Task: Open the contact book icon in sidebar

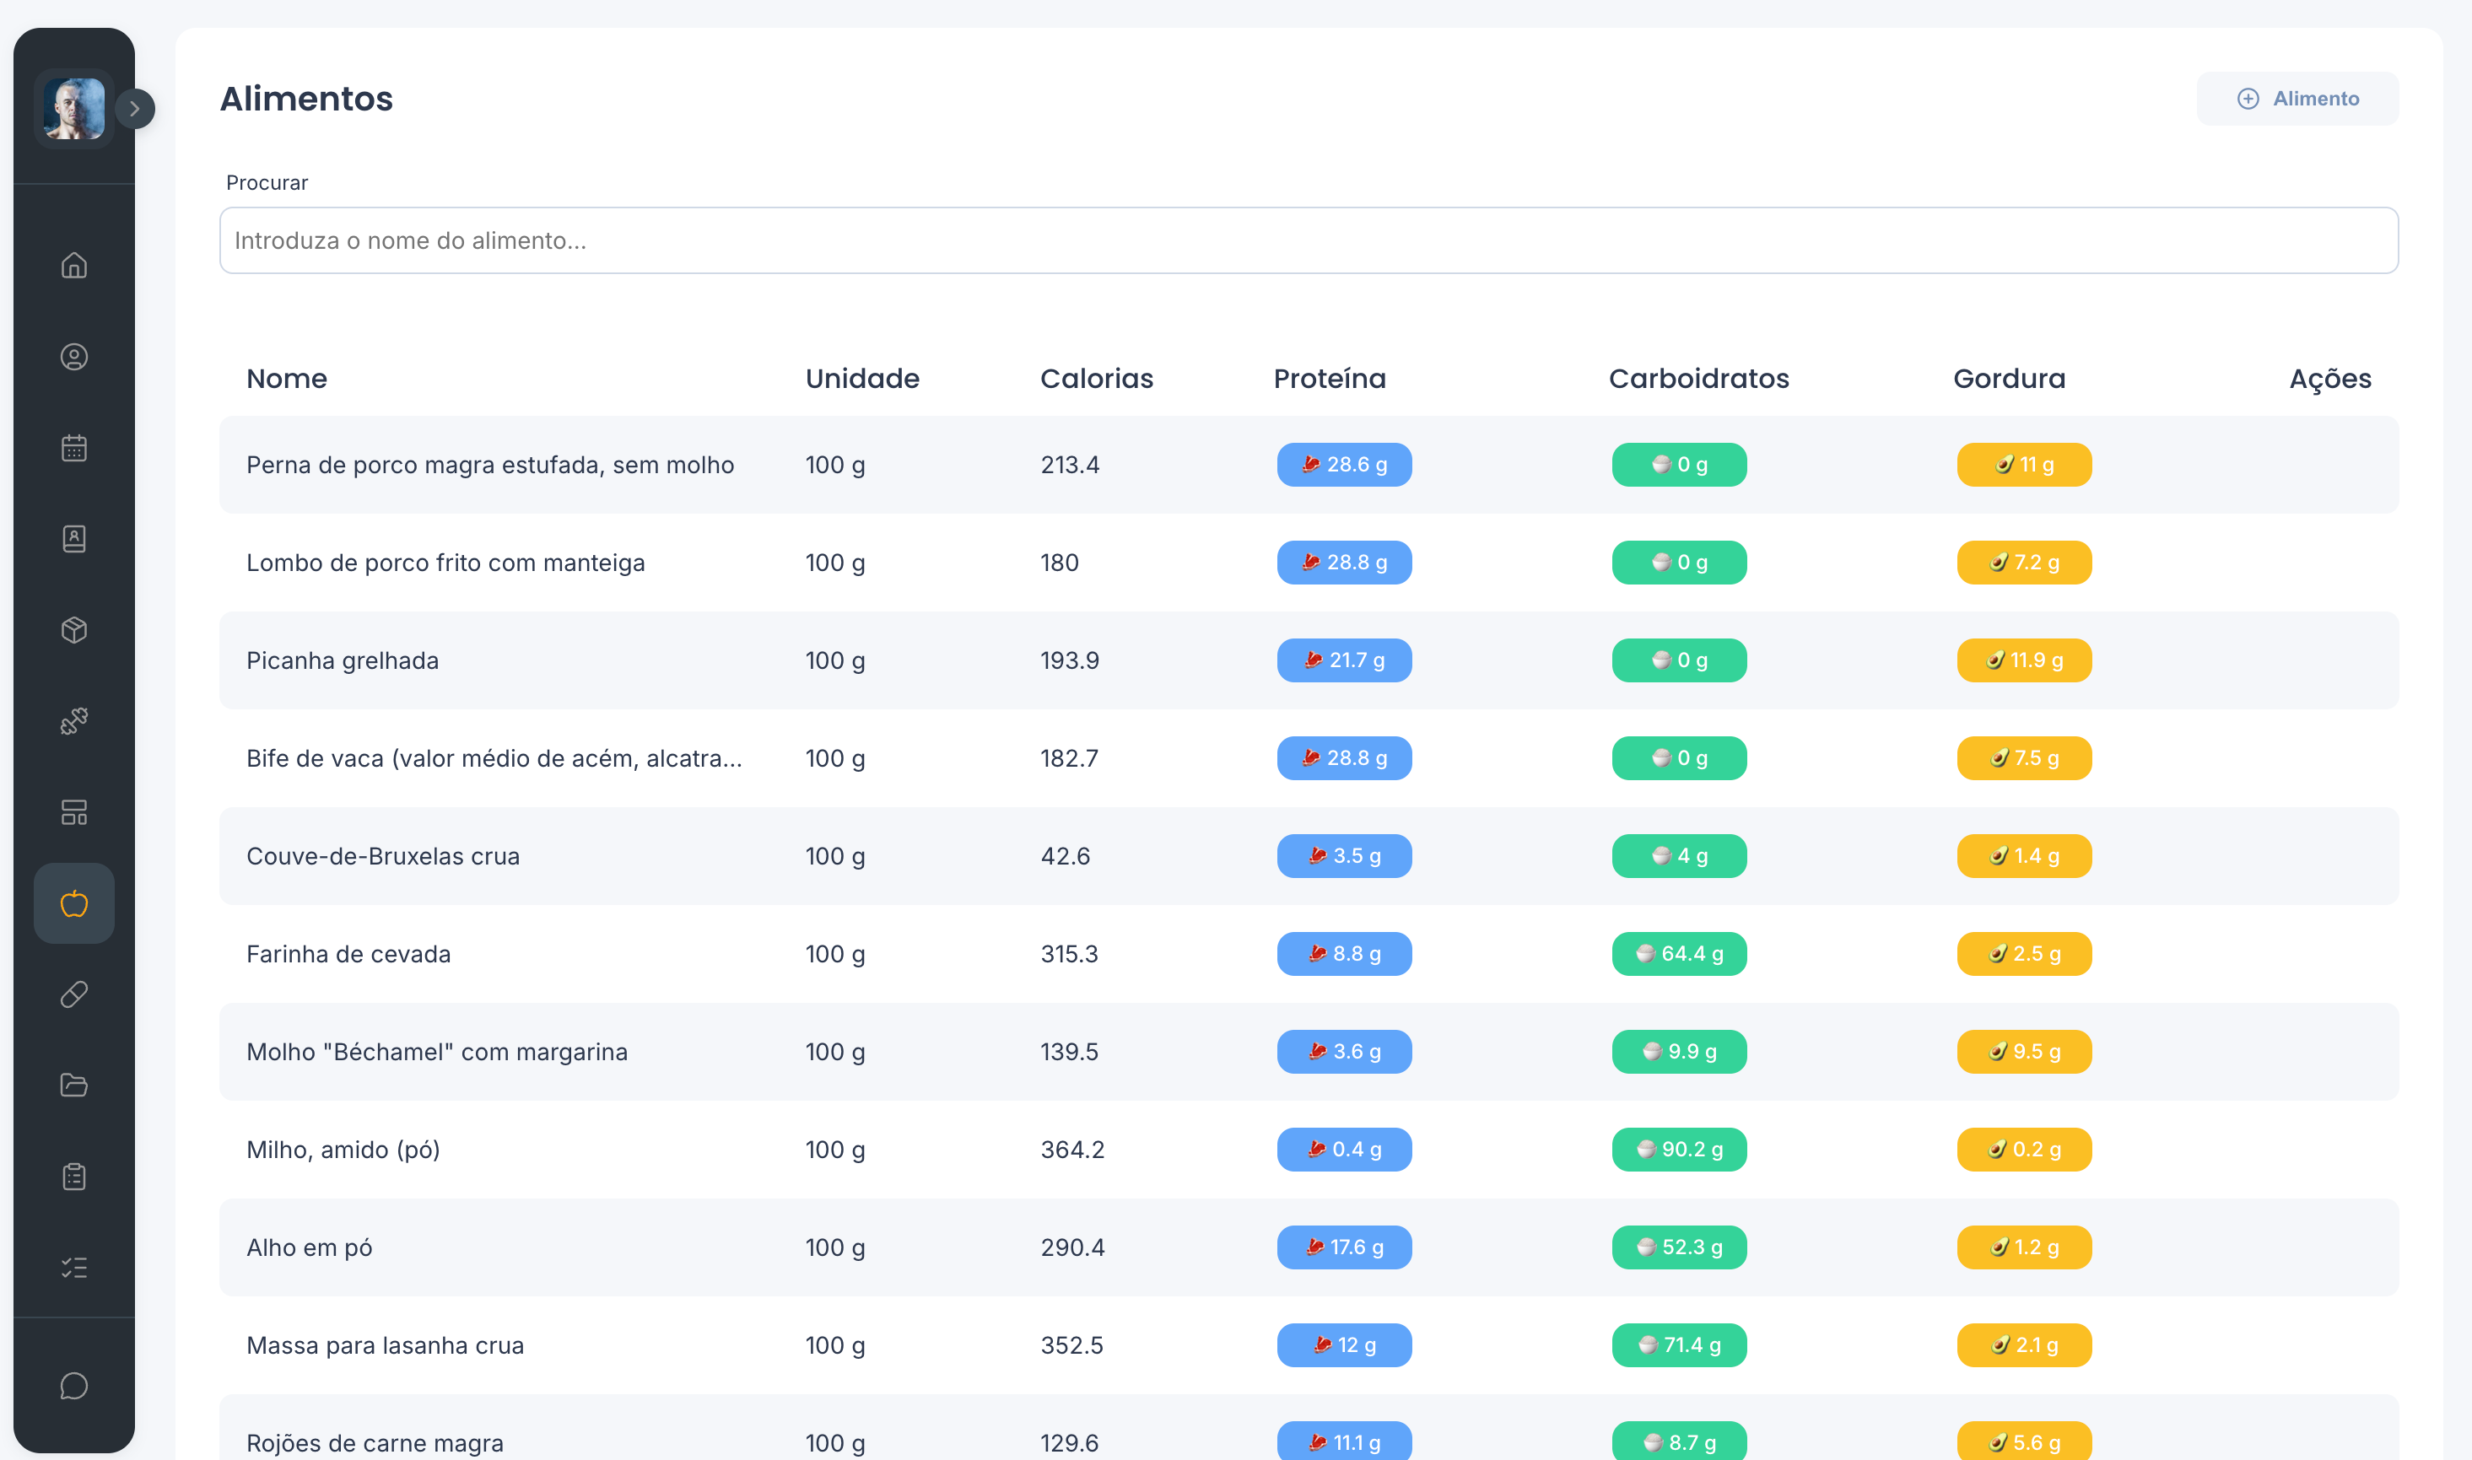Action: [x=73, y=539]
